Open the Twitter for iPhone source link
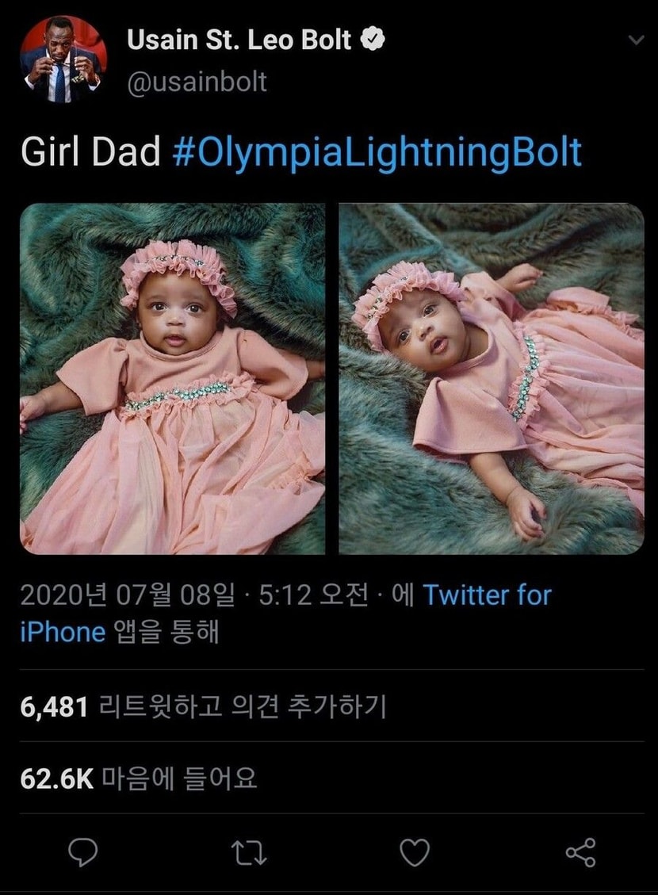Viewport: 658px width, 895px height. tap(285, 613)
